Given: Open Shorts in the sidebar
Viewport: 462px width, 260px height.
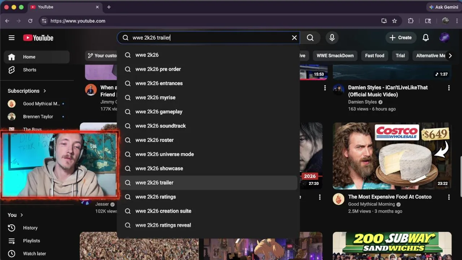Looking at the screenshot, I should pos(36,70).
